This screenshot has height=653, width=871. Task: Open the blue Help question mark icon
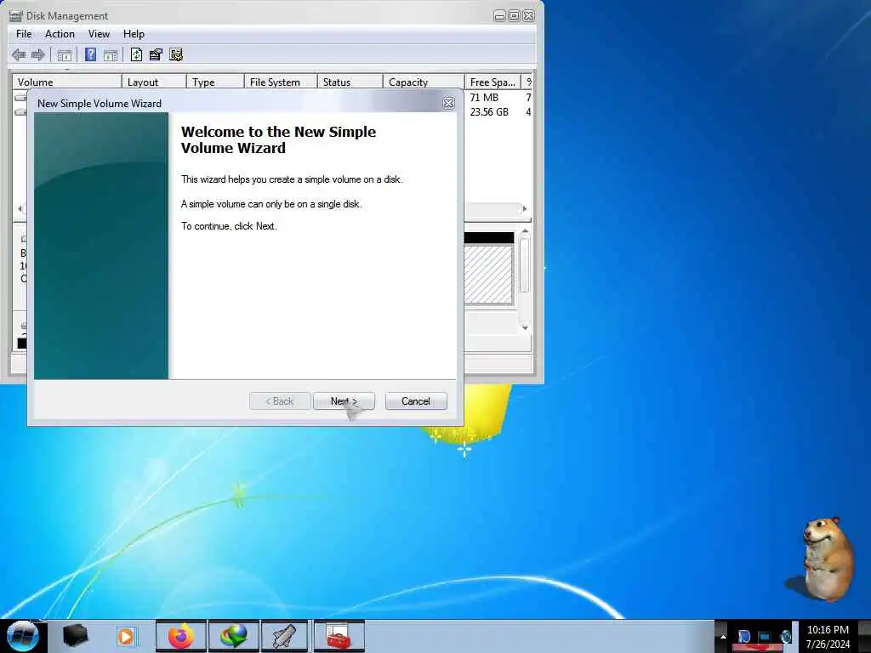tap(90, 54)
